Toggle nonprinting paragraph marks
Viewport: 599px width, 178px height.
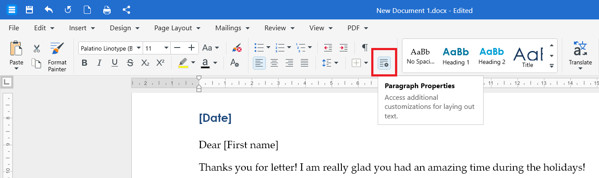[365, 48]
